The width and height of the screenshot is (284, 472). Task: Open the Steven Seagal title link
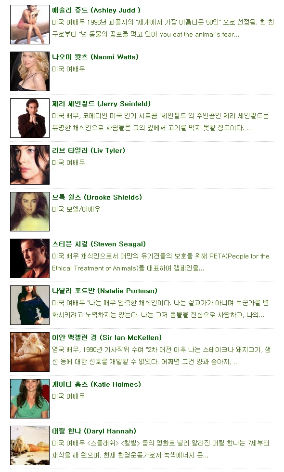pyautogui.click(x=99, y=244)
